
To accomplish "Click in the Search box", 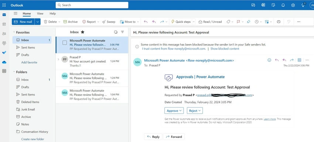I will [92, 5].
